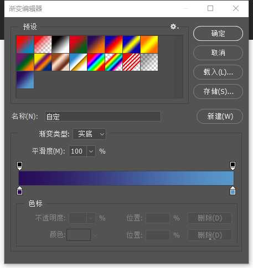
Task: Select the yellow-purple-orange-blue preset
Action: point(43,62)
